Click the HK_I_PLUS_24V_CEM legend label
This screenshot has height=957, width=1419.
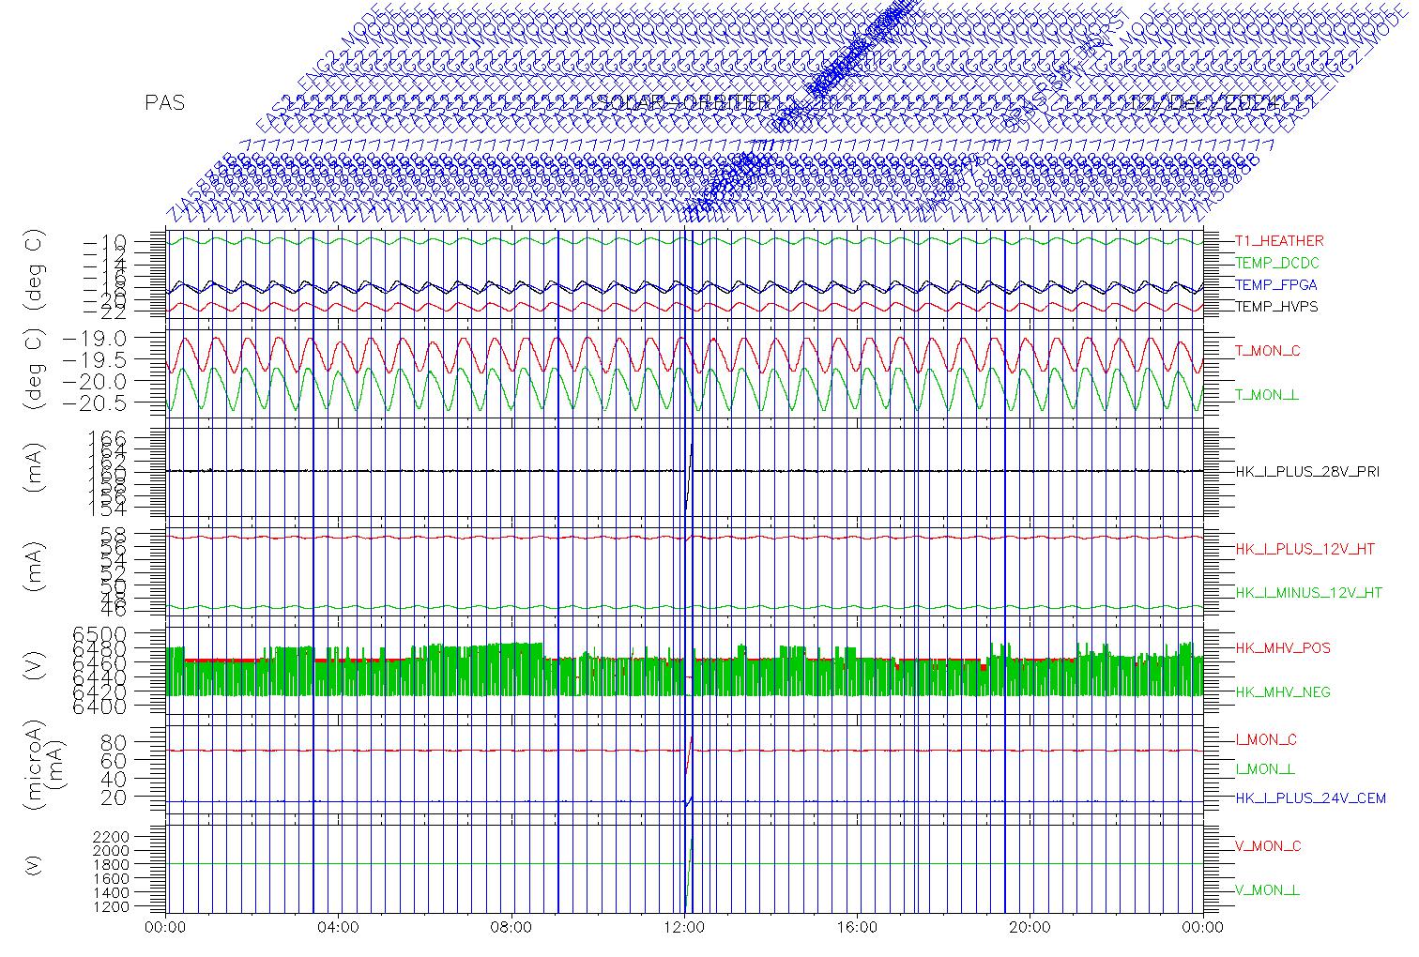click(1310, 798)
